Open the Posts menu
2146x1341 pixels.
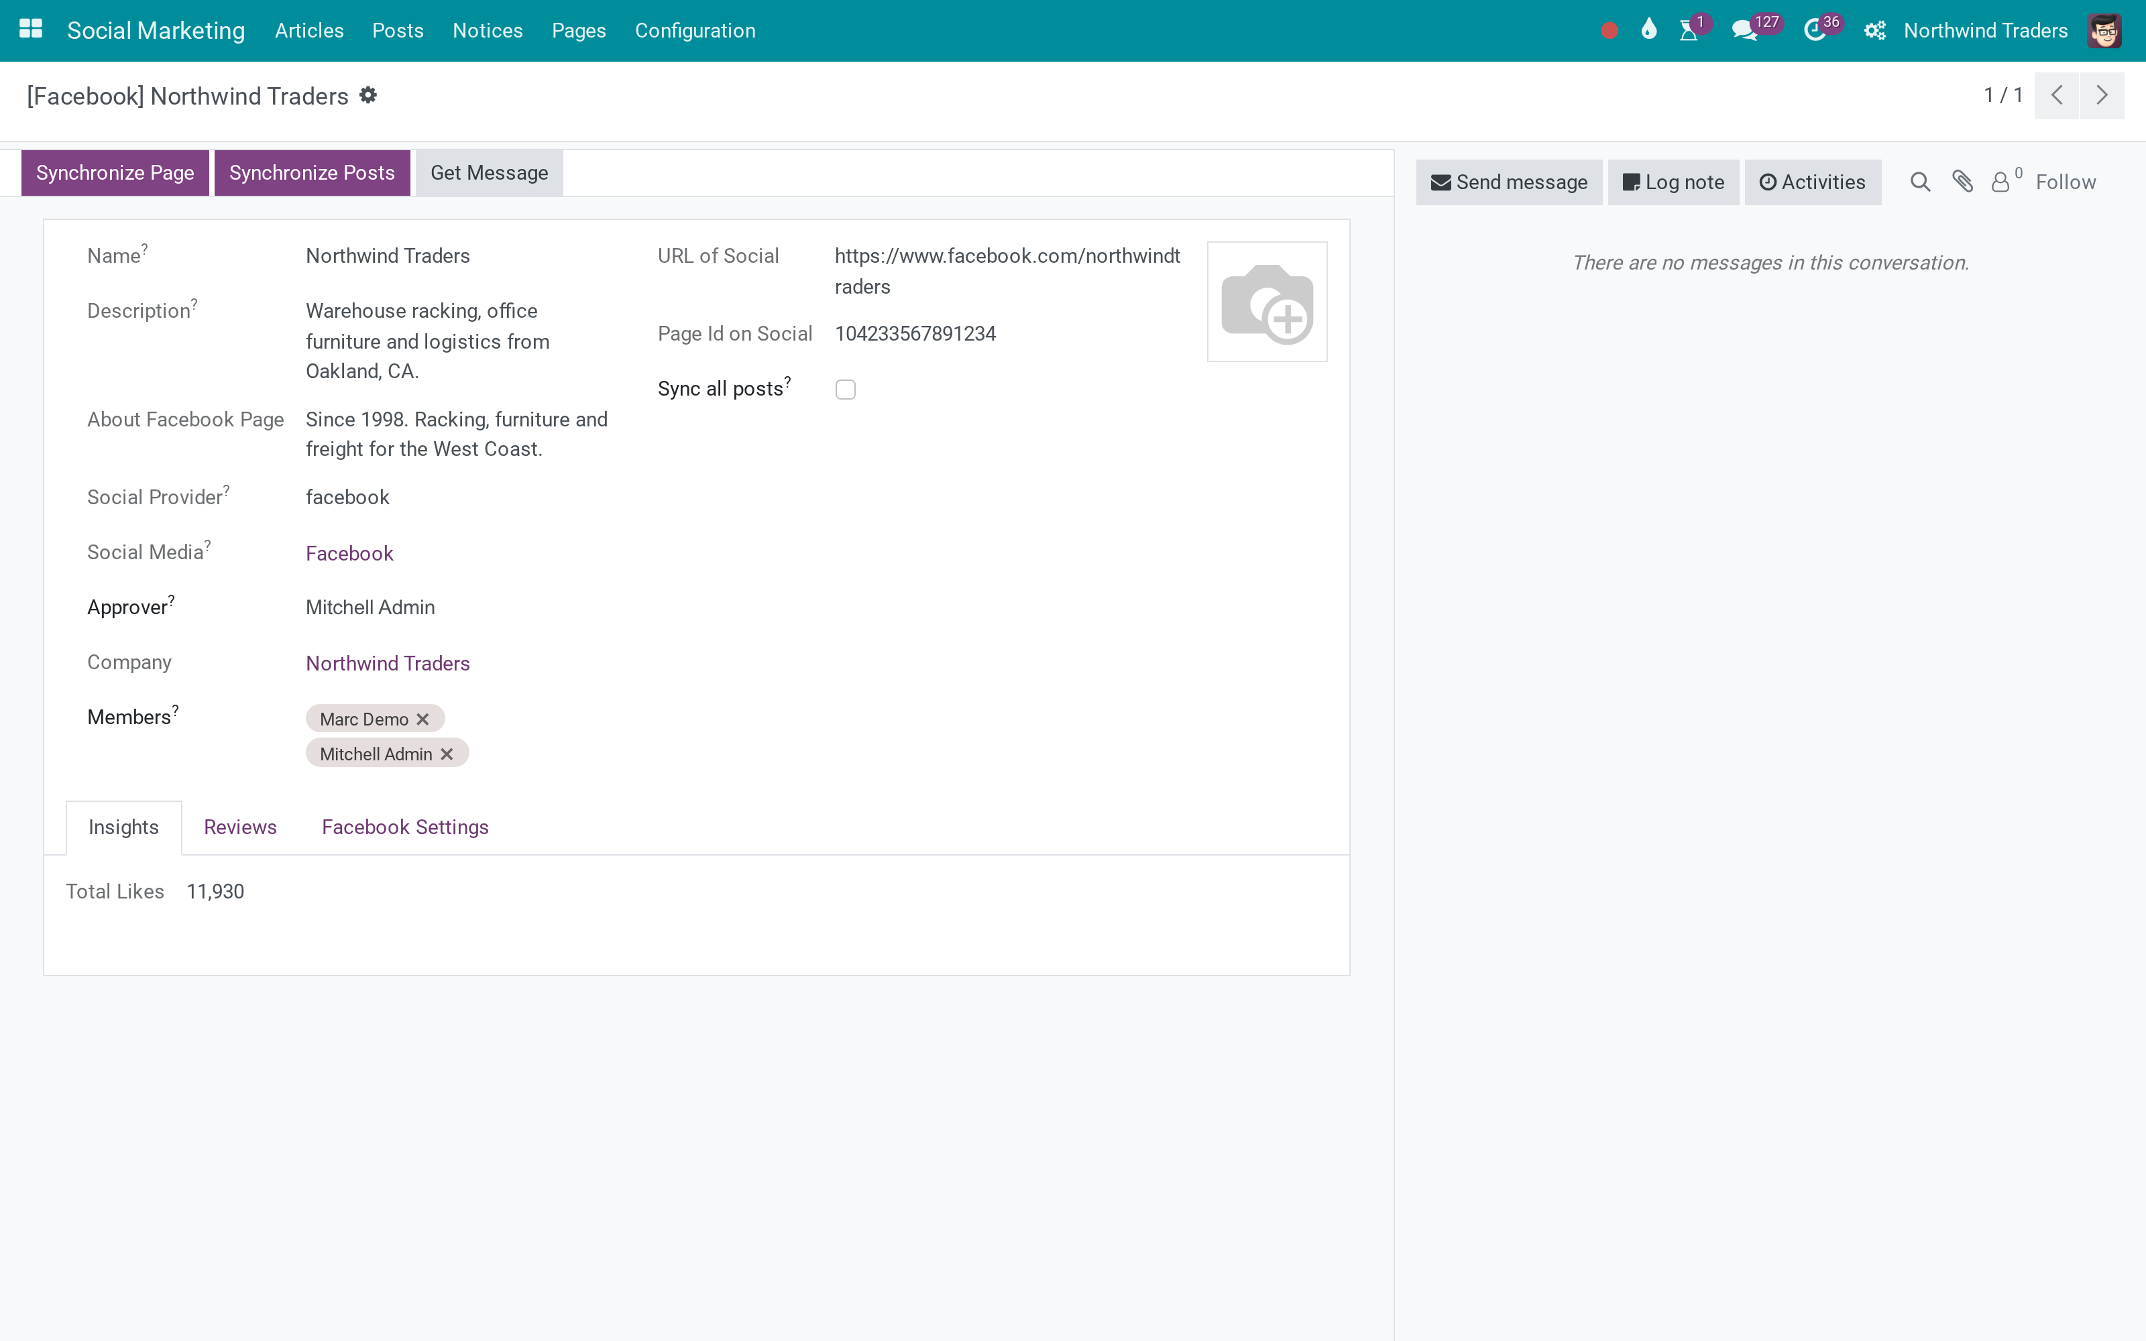click(398, 30)
